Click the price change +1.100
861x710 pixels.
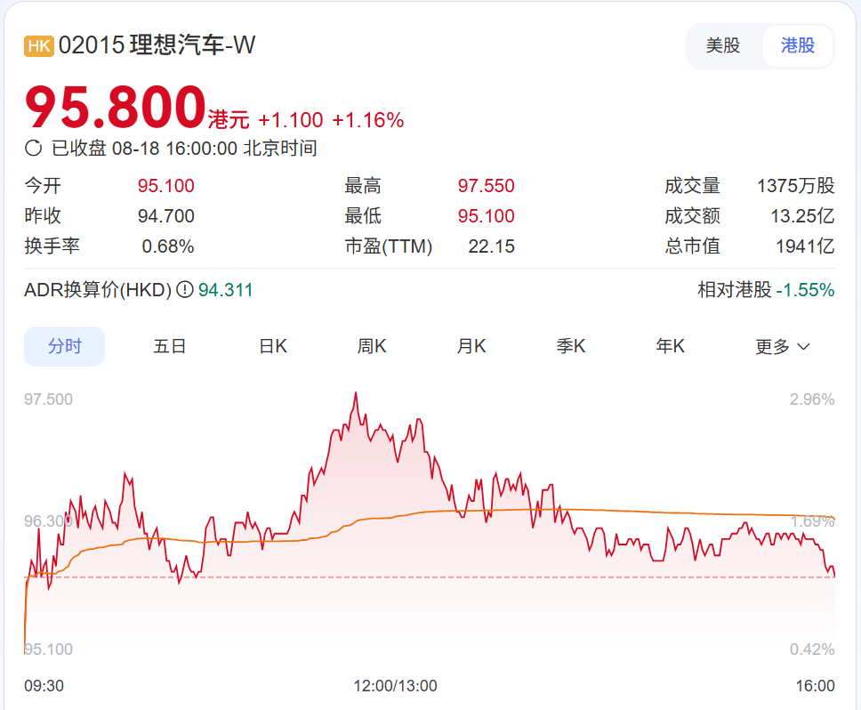[291, 120]
